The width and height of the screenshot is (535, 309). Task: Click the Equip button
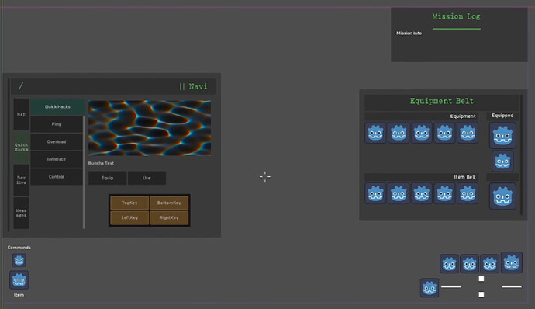coord(108,178)
